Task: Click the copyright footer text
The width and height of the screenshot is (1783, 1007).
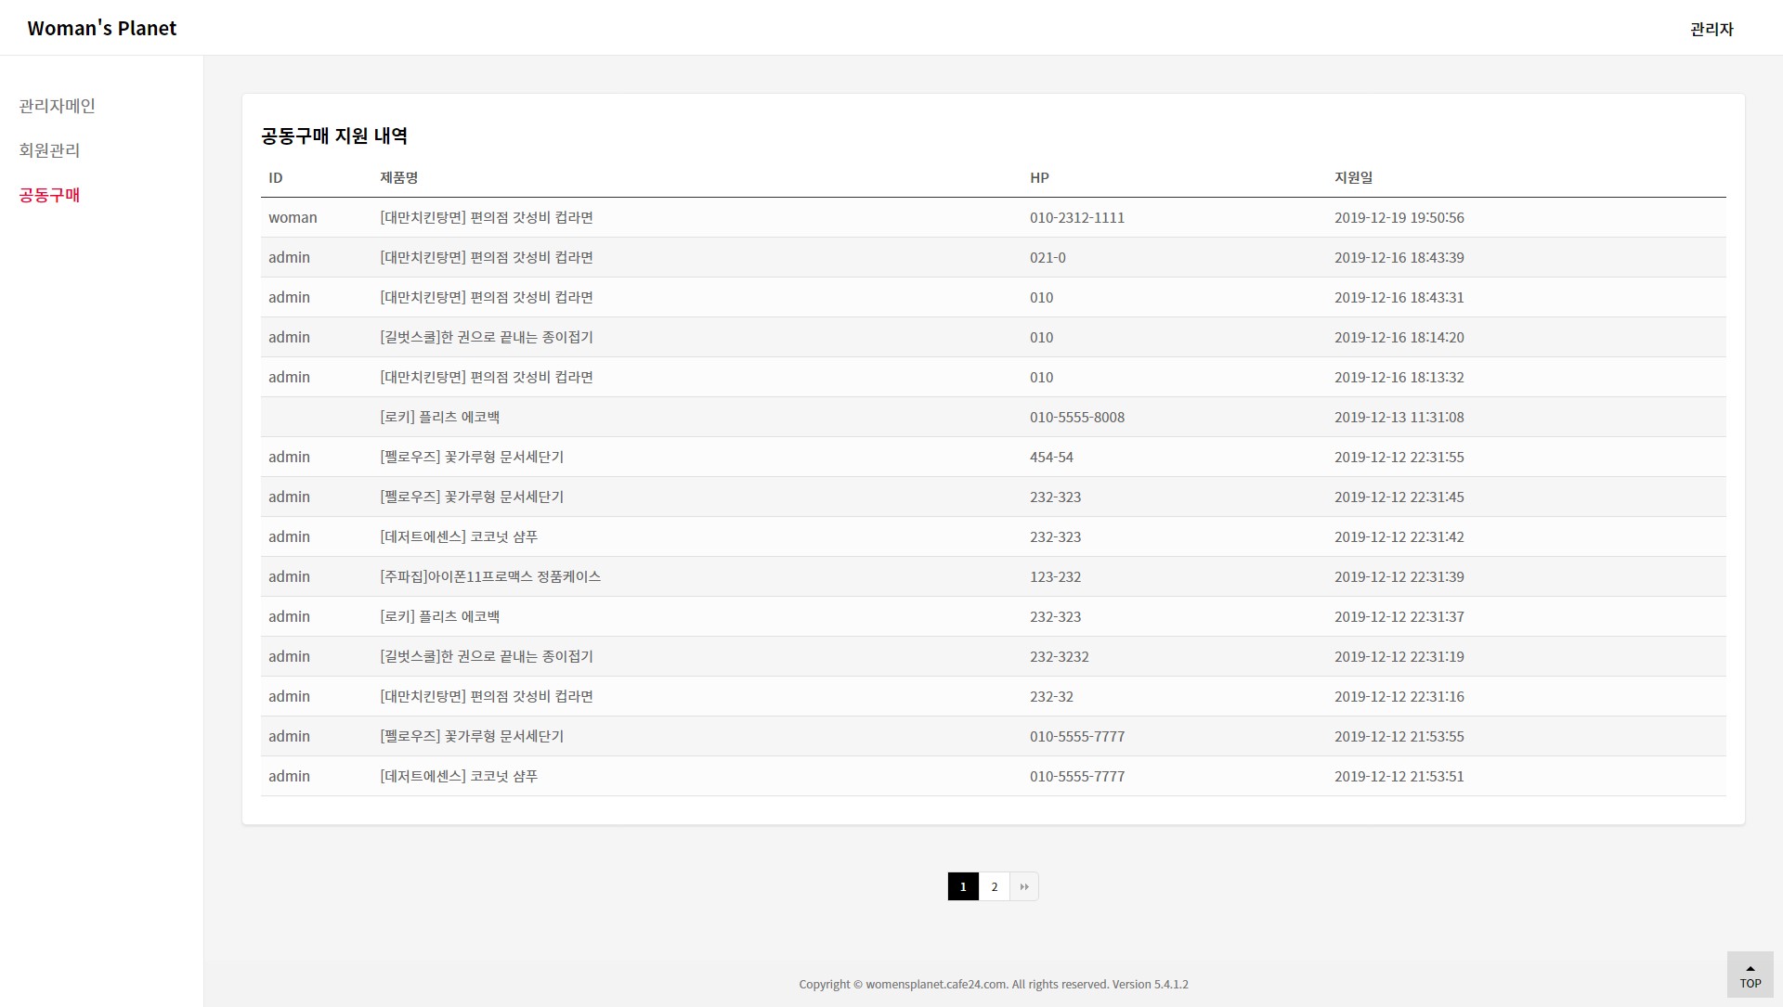Action: (x=994, y=985)
